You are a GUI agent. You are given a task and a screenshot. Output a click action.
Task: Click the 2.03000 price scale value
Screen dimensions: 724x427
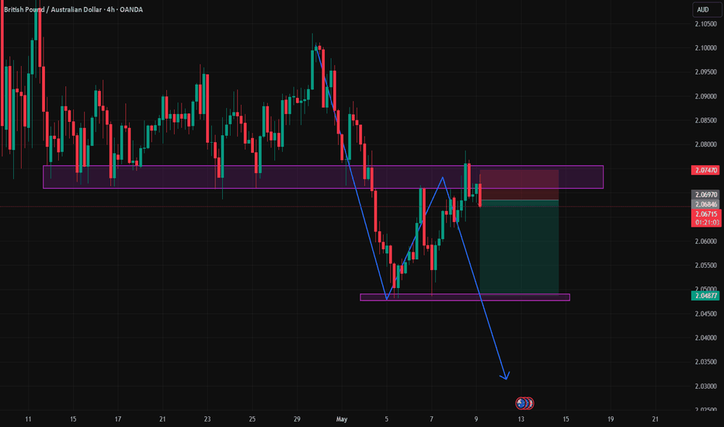pos(706,387)
